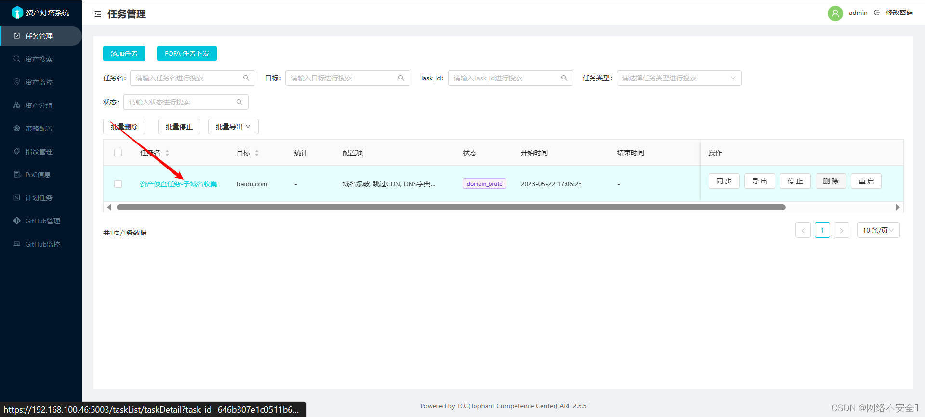Viewport: 925px width, 417px height.
Task: Click the 批量停止 button
Action: [179, 127]
